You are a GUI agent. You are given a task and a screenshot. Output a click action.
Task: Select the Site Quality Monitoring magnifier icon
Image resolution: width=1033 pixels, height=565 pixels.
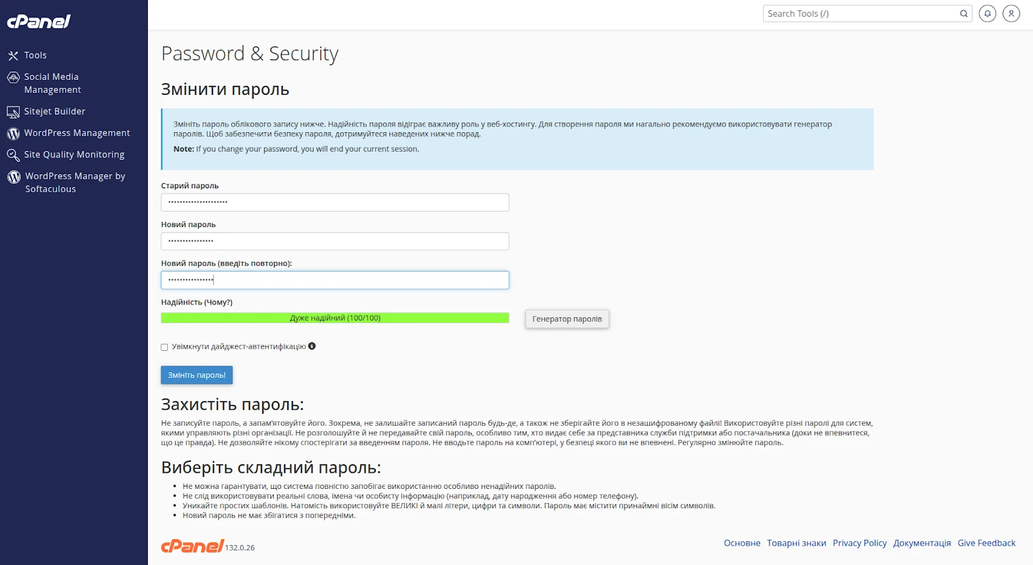tap(13, 154)
